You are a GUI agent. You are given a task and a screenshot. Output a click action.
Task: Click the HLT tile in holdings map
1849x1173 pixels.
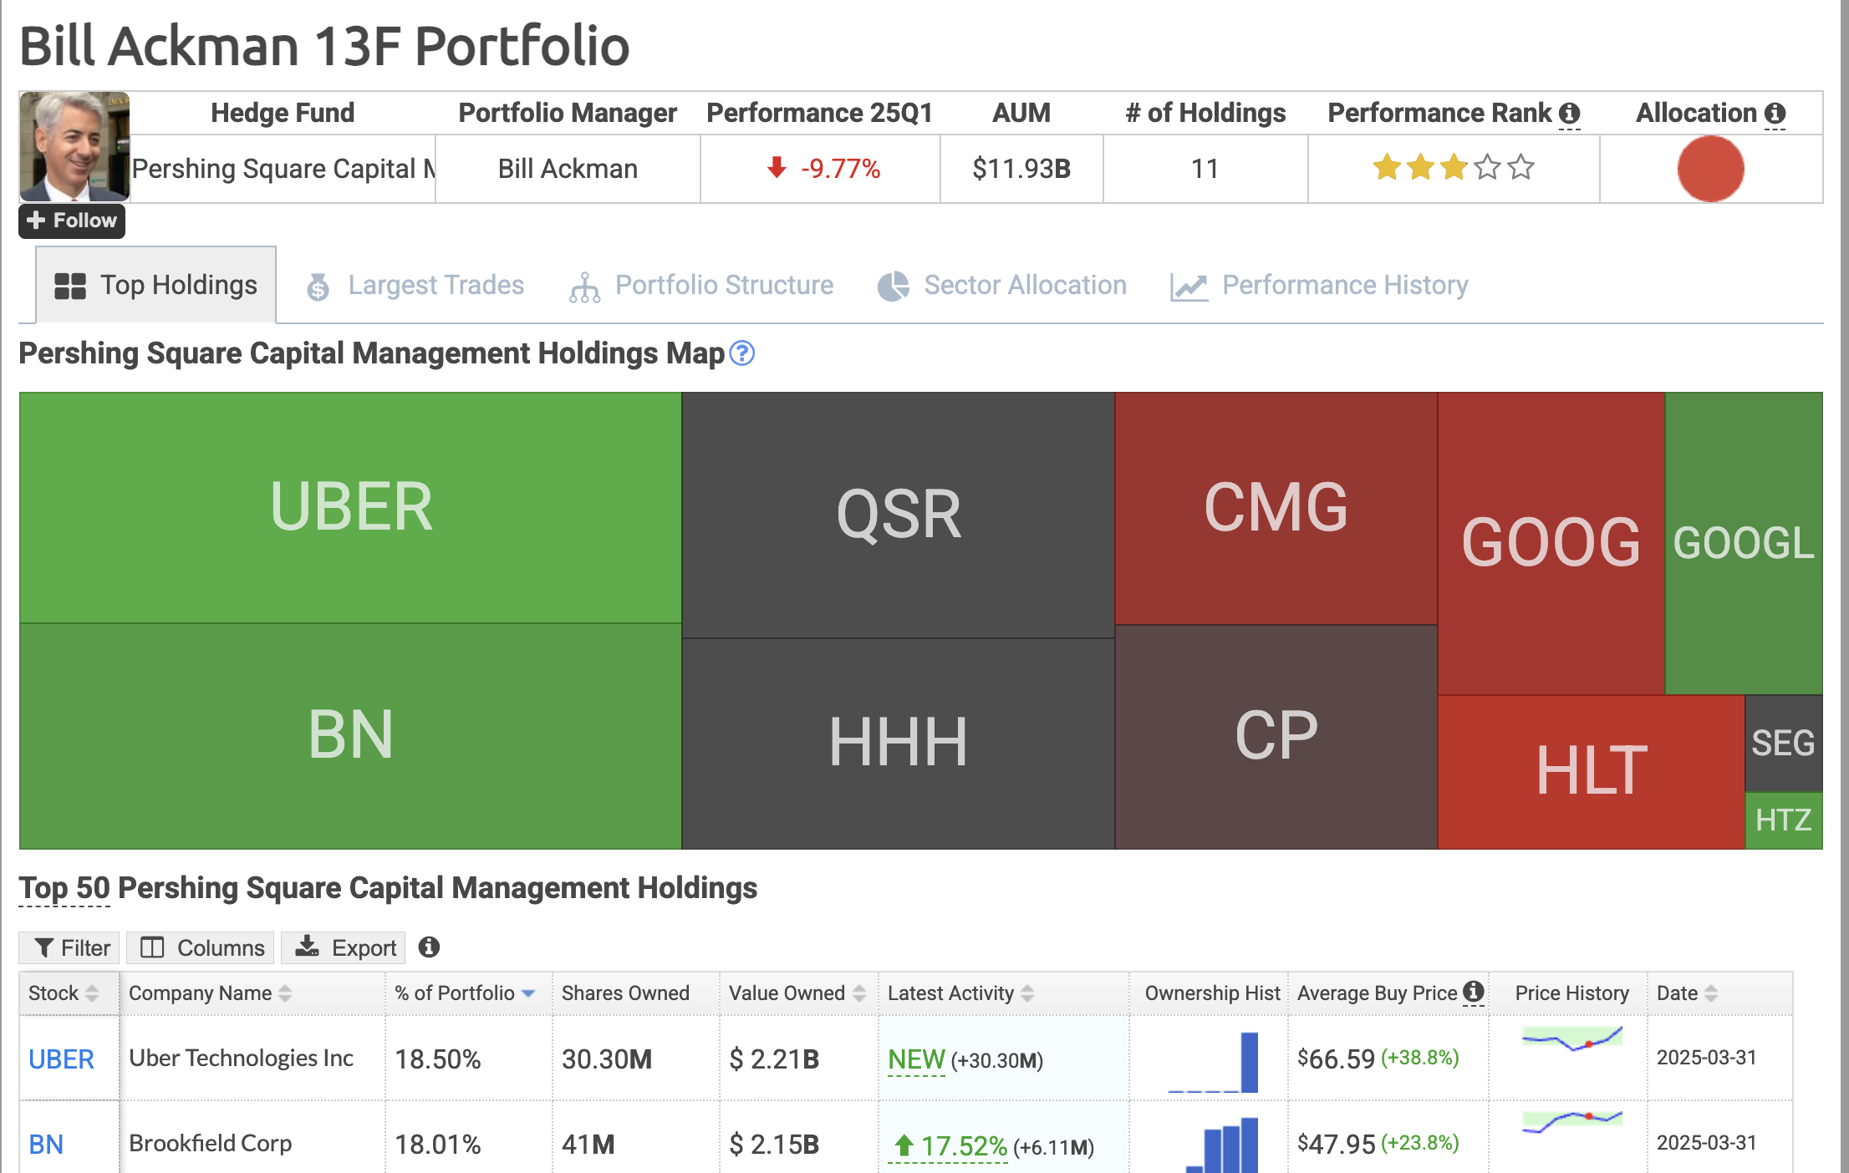click(x=1592, y=772)
